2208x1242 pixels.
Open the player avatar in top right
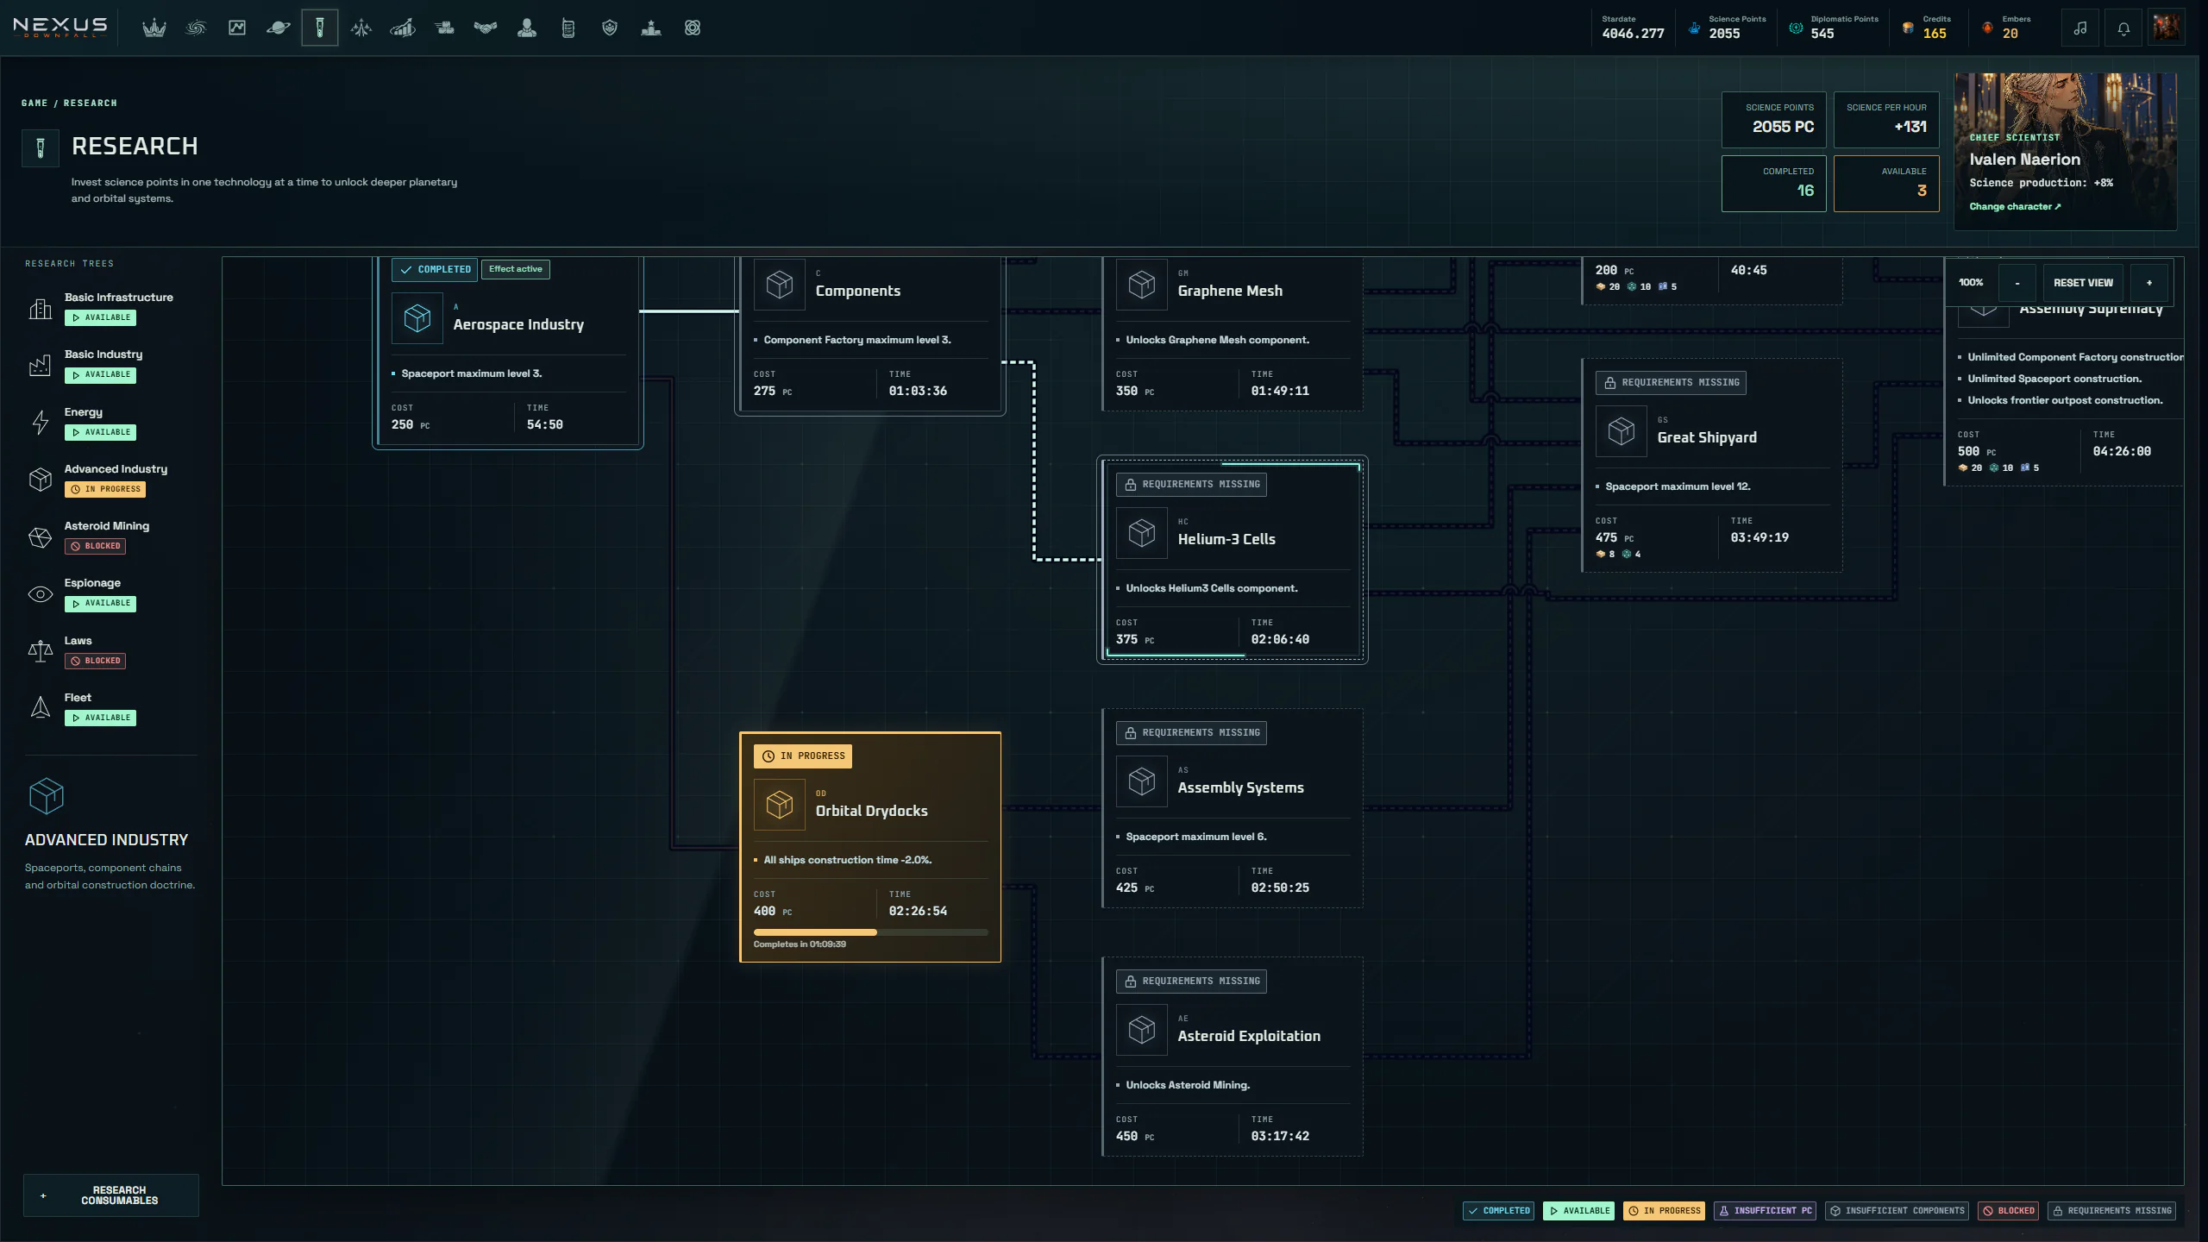(2167, 28)
